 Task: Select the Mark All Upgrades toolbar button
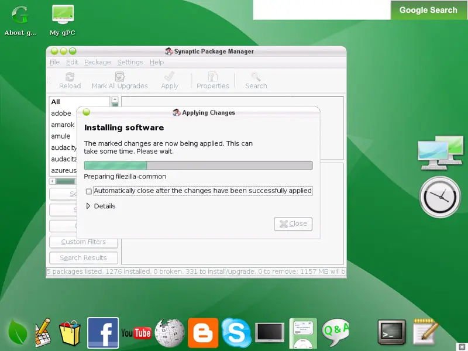click(x=120, y=81)
